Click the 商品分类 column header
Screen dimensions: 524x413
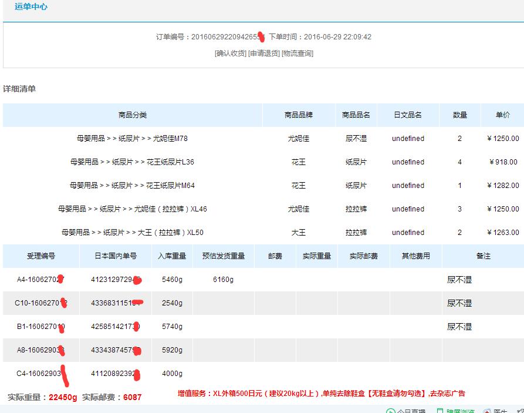pyautogui.click(x=133, y=115)
